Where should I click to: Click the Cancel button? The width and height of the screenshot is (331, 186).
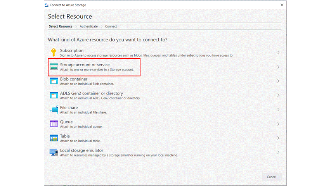tap(272, 177)
